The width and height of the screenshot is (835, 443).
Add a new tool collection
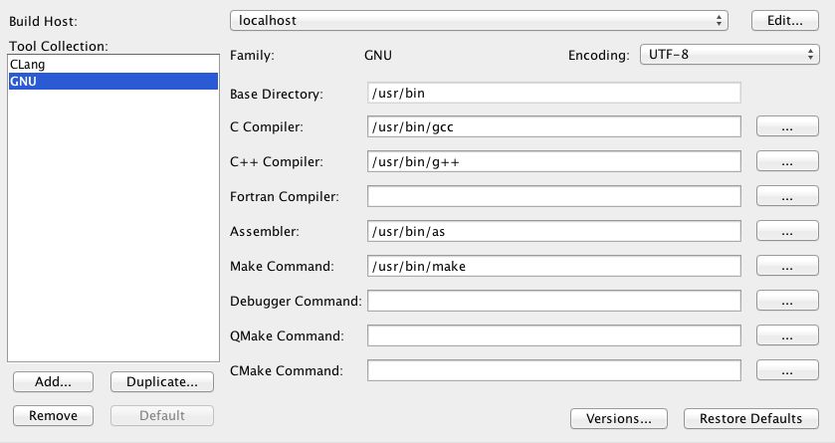click(x=54, y=381)
